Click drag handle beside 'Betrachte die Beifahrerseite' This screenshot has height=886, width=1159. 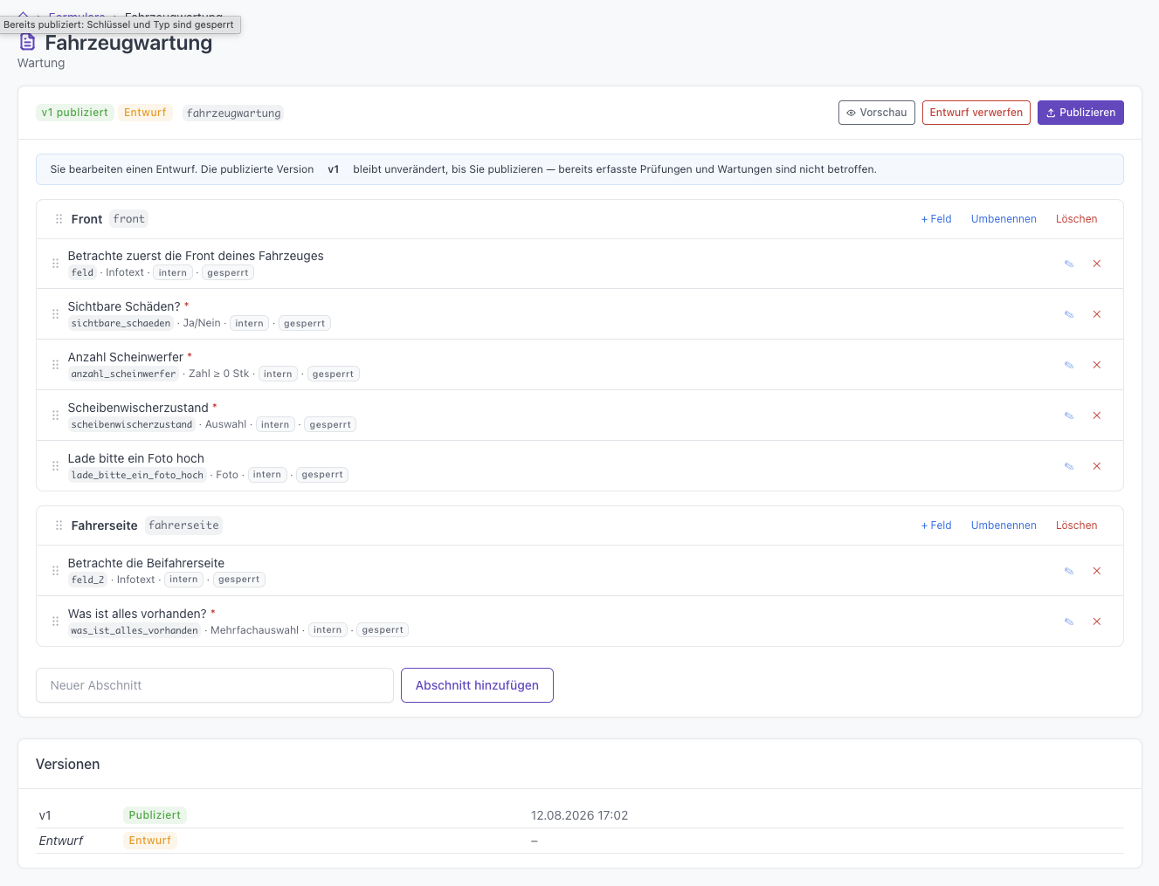click(x=55, y=571)
